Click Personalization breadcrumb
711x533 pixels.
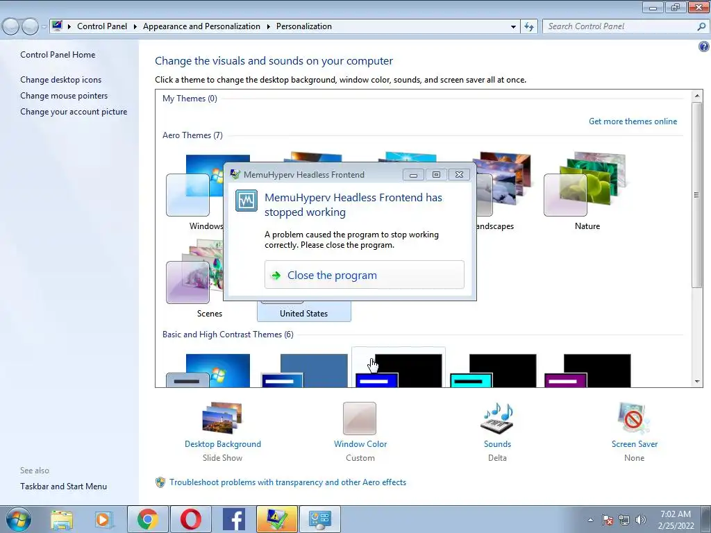pos(304,26)
